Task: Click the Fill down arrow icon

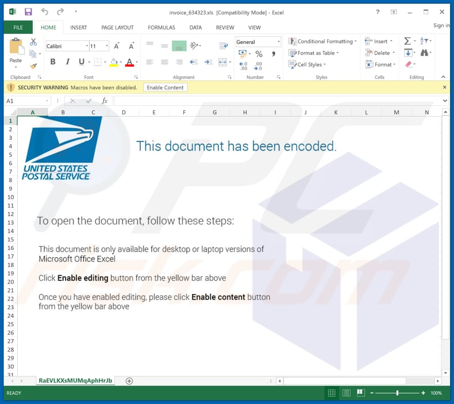Action: pos(408,53)
